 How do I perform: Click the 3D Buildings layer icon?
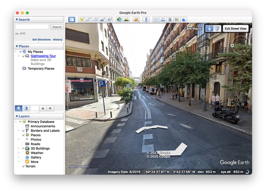pos(27,148)
